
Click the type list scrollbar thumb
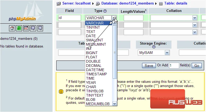tap(115, 52)
